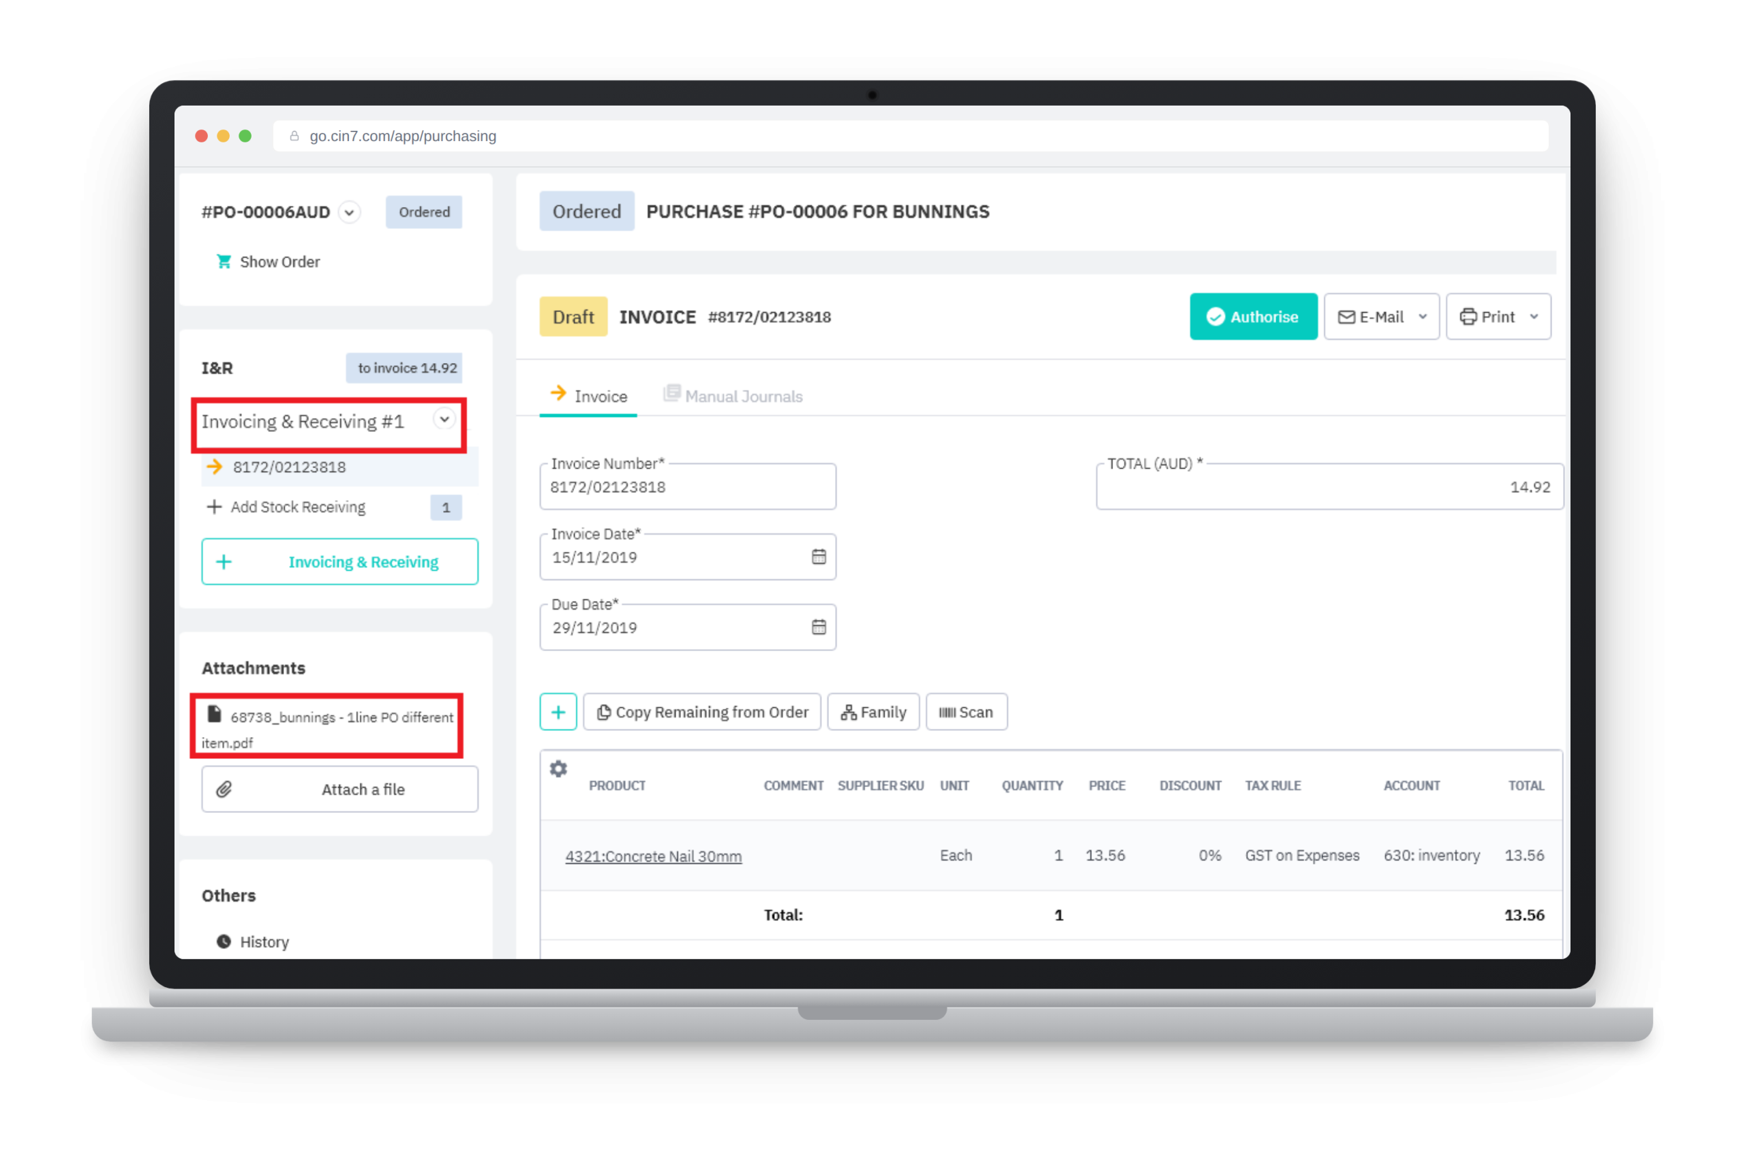Click the Invoice Date field
Image resolution: width=1745 pixels, height=1169 pixels.
[x=687, y=557]
